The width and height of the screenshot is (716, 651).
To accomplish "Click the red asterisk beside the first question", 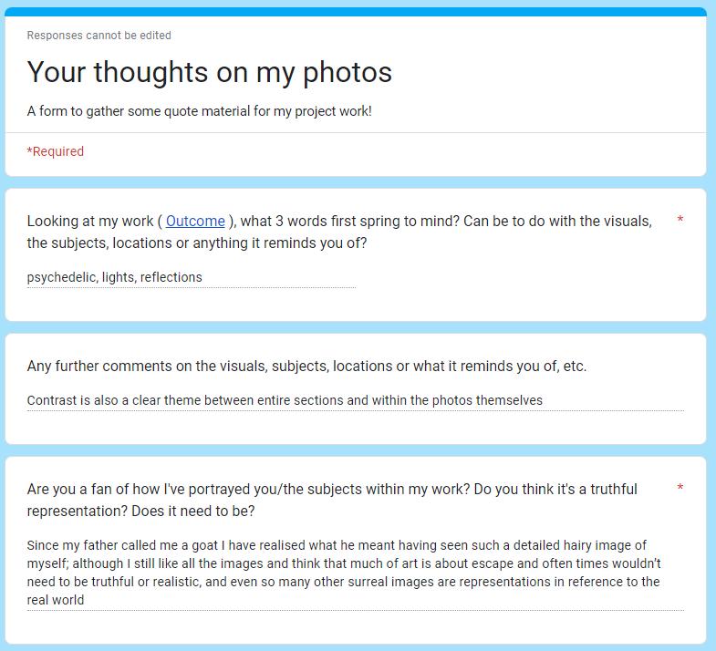I will pos(680,222).
